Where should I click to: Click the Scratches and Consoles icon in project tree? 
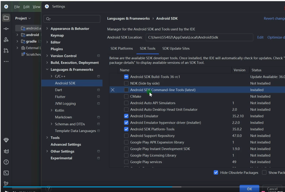[23, 54]
